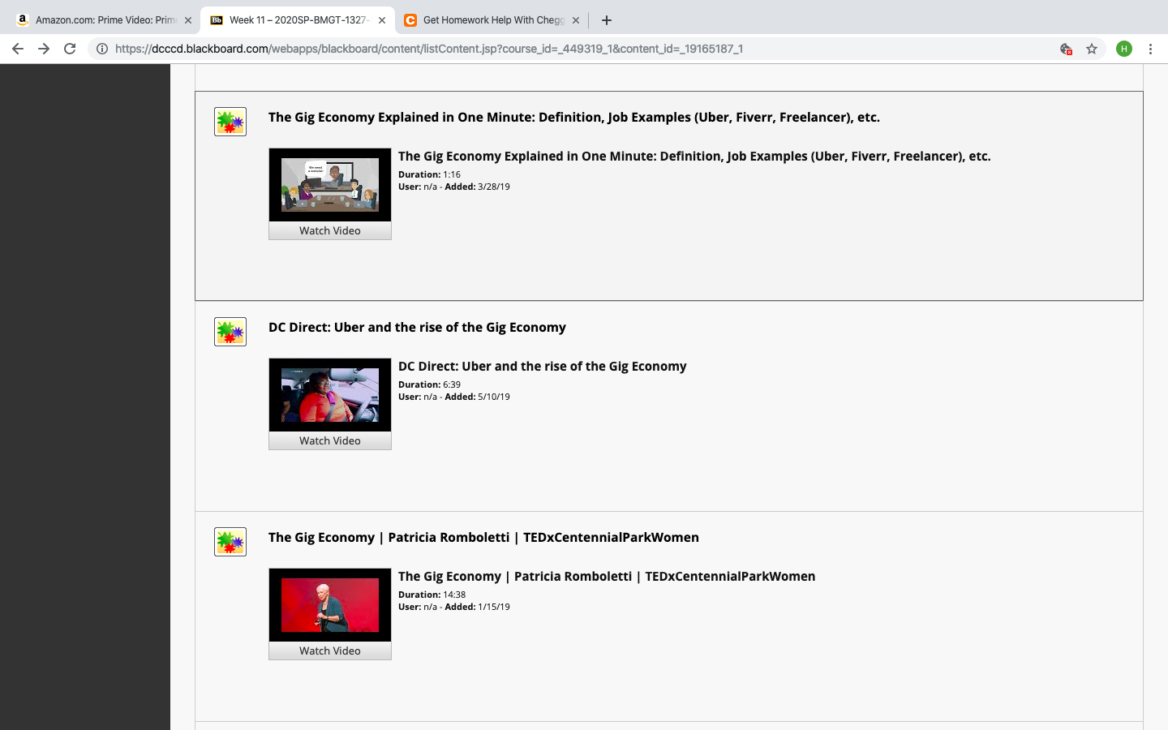The width and height of the screenshot is (1168, 730).
Task: Click the blocked cookies icon in address bar
Action: point(1067,49)
